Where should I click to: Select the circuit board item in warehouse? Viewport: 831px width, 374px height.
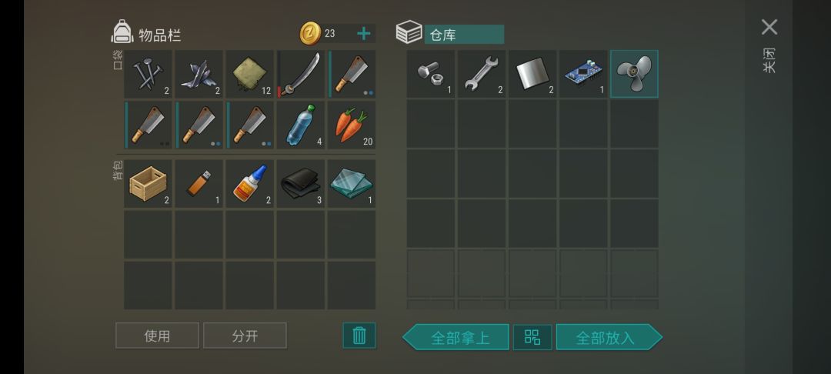[583, 74]
